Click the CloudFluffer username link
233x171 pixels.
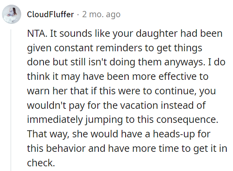pyautogui.click(x=50, y=14)
